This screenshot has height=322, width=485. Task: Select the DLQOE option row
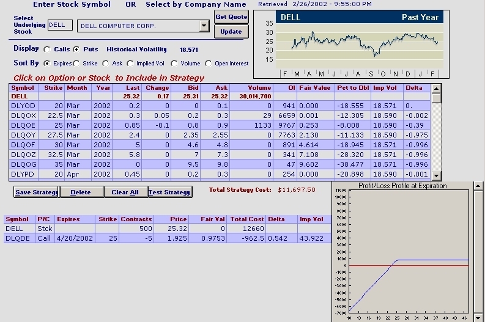click(x=220, y=125)
